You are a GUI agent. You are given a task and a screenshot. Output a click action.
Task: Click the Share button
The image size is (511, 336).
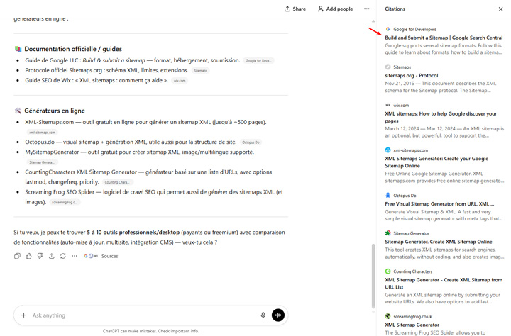pos(295,9)
